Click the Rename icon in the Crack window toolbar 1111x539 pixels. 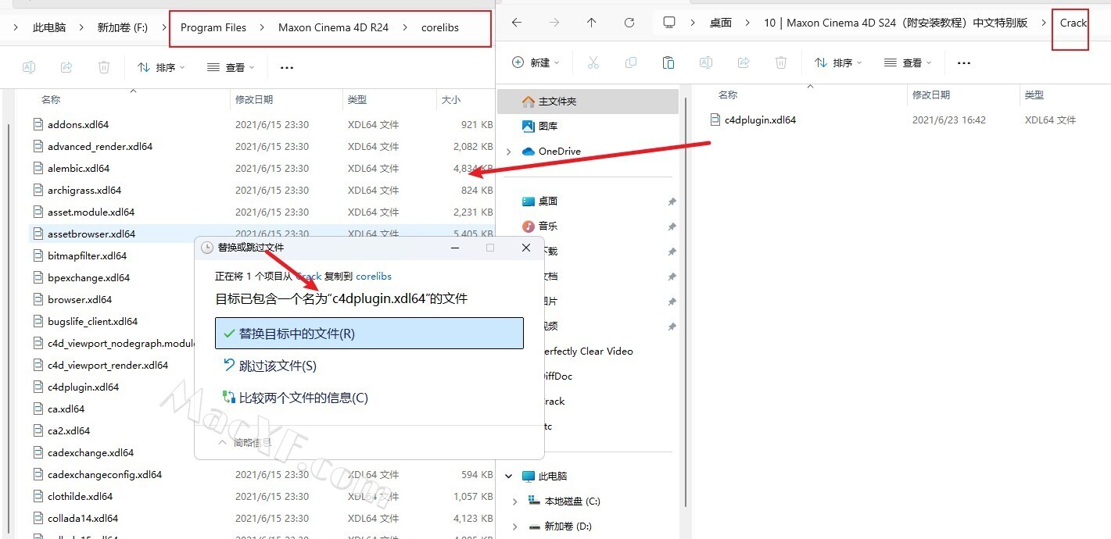point(705,62)
